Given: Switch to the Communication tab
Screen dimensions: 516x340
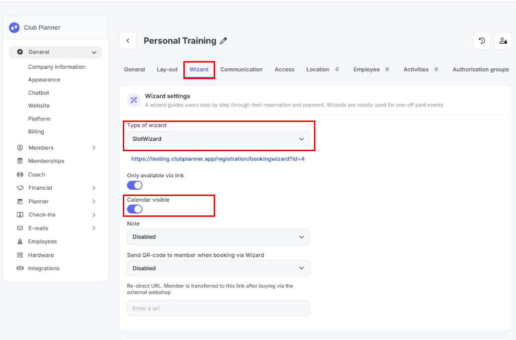Looking at the screenshot, I should [241, 70].
